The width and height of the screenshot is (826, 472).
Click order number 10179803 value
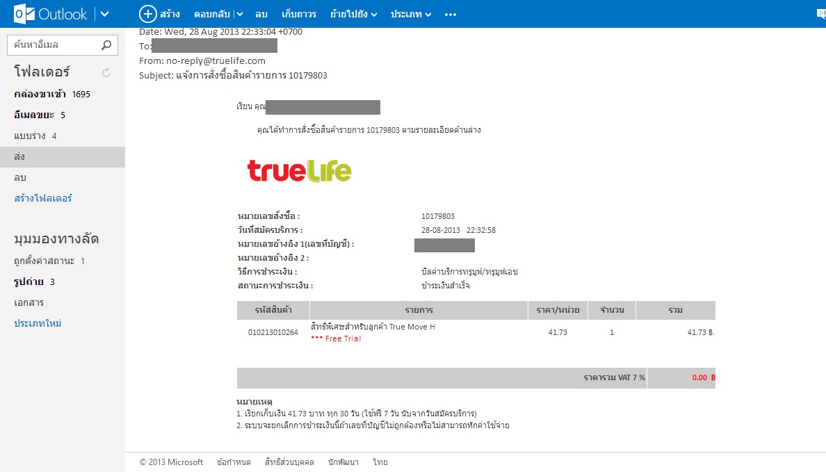tap(438, 216)
